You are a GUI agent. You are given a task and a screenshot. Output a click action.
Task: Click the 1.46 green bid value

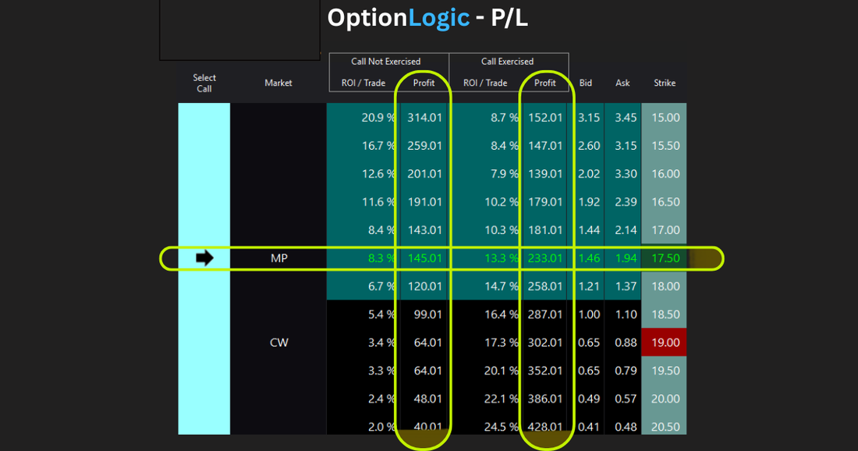point(589,258)
